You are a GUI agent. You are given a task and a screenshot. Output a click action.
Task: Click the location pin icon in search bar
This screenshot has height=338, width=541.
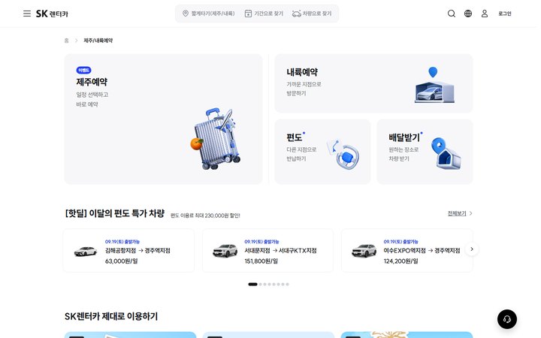pos(186,14)
